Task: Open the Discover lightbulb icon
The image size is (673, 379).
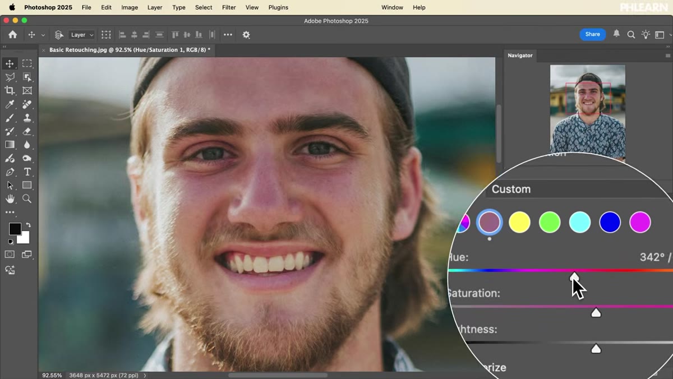Action: 646,34
